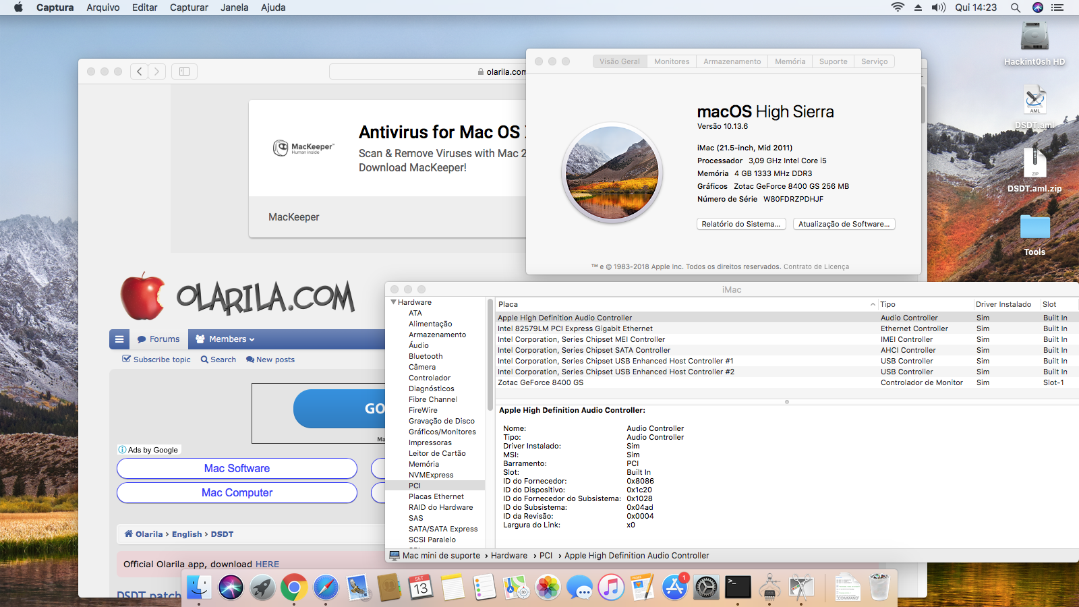
Task: Sort PCI list by Placa column
Action: pyautogui.click(x=686, y=304)
